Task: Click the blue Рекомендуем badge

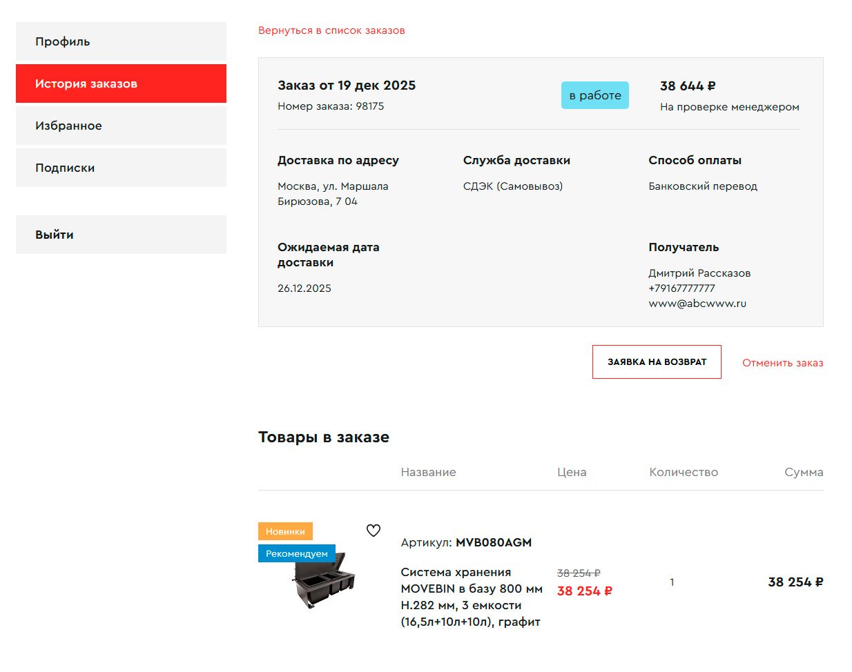Action: 296,553
